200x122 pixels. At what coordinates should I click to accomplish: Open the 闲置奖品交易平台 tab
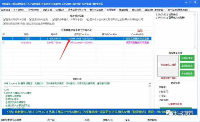click(x=77, y=10)
